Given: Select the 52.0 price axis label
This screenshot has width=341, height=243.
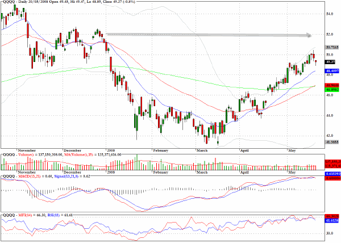Looking at the screenshot, I should pos(330,34).
